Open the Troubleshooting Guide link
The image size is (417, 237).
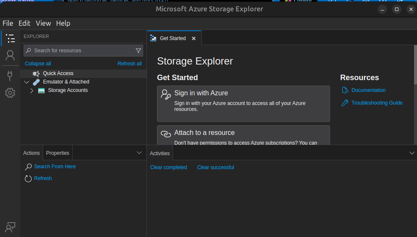(377, 103)
